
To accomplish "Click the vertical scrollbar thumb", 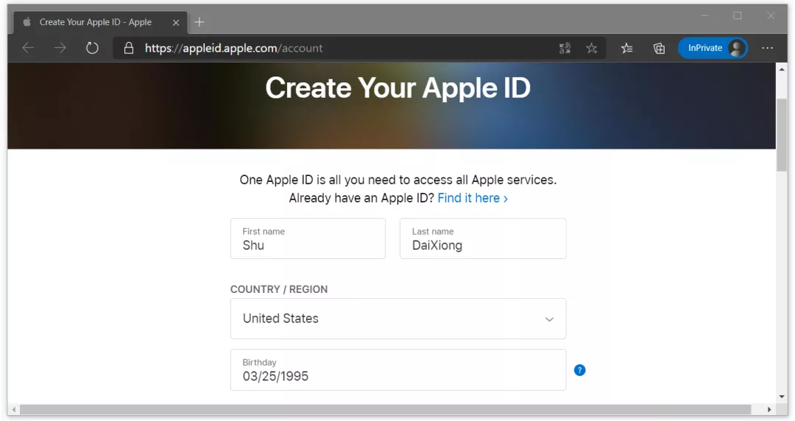I will tap(781, 135).
